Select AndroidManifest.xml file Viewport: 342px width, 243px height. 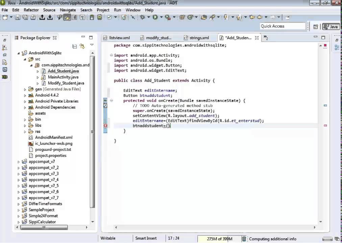(54, 137)
